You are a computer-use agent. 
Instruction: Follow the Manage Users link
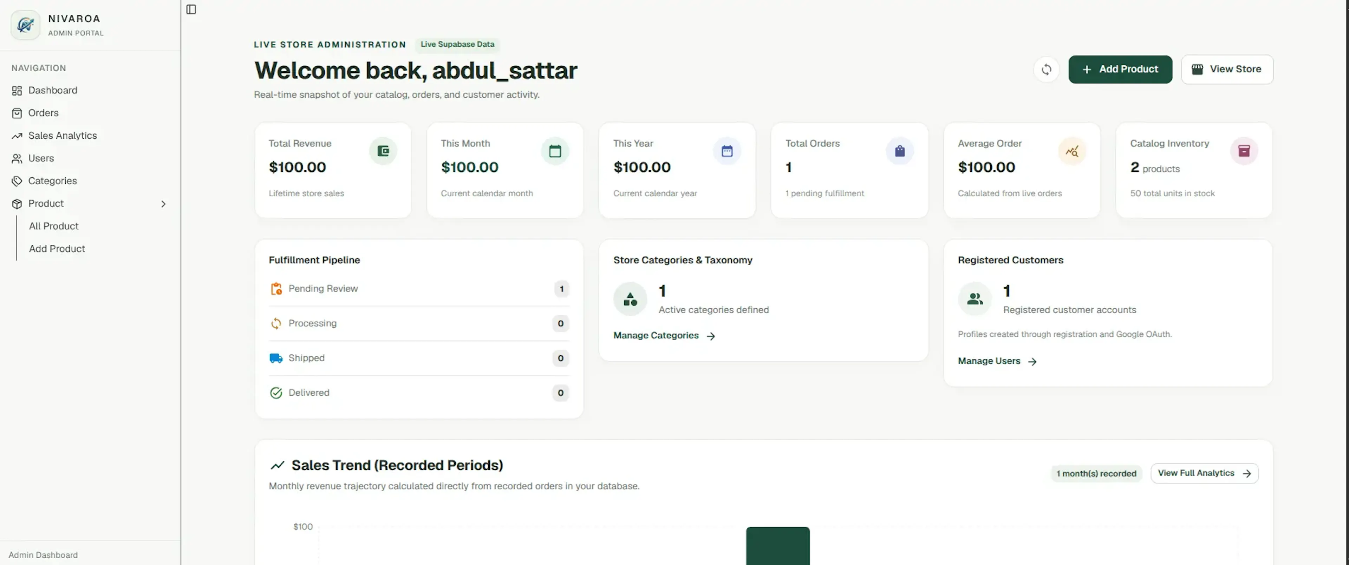(x=997, y=361)
